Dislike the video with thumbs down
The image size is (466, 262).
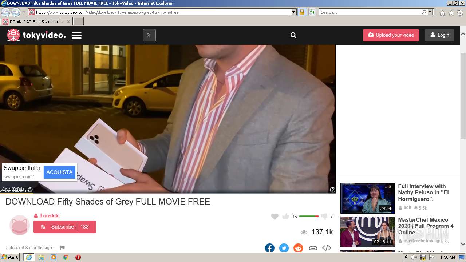point(323,217)
